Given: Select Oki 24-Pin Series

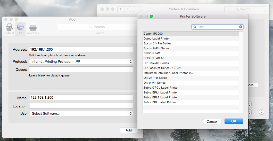Looking at the screenshot, I should pyautogui.click(x=191, y=78).
